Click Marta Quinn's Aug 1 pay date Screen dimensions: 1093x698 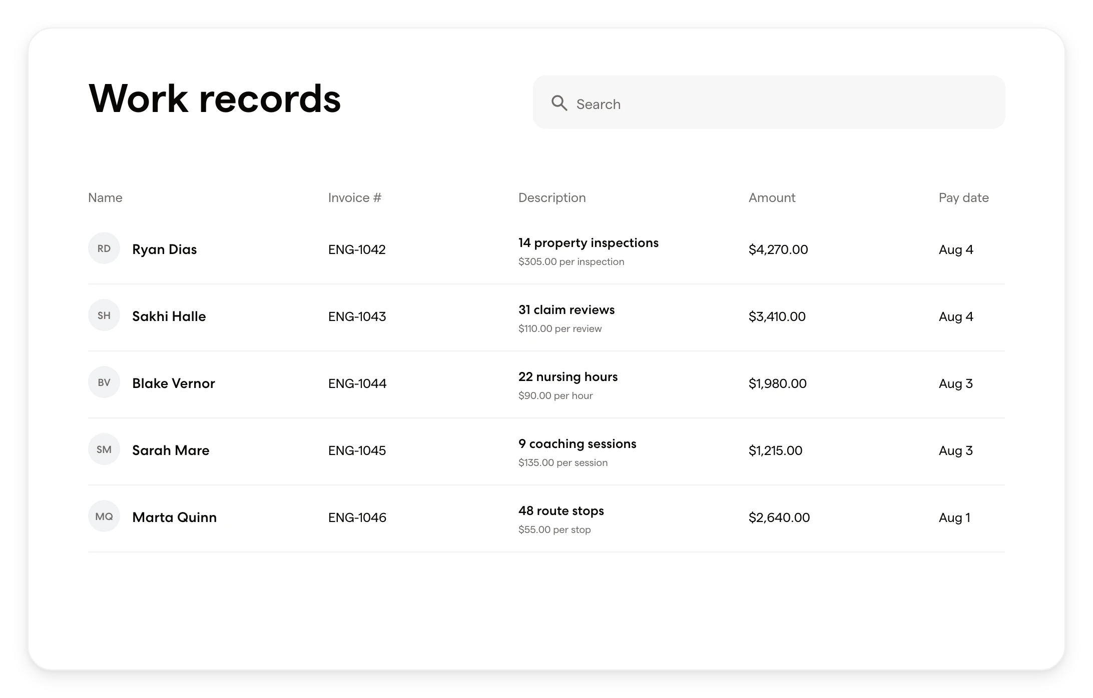tap(954, 517)
